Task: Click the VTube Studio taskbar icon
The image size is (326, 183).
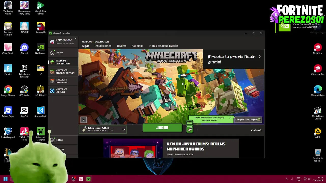Action: tap(81, 179)
